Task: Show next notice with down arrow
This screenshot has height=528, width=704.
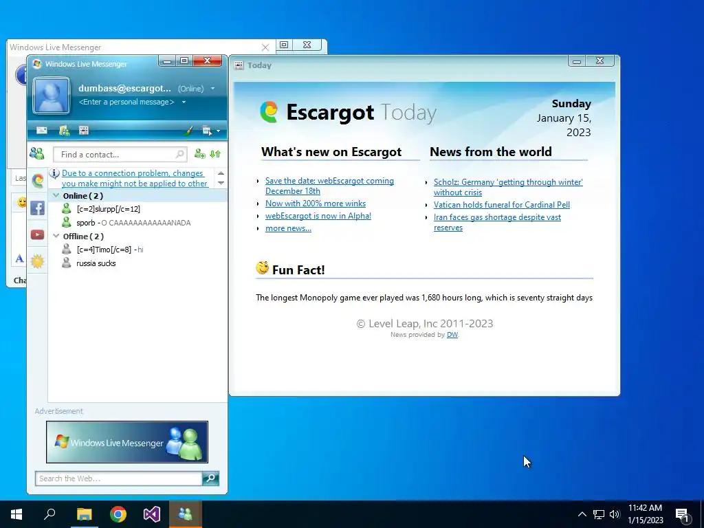Action: tap(221, 183)
